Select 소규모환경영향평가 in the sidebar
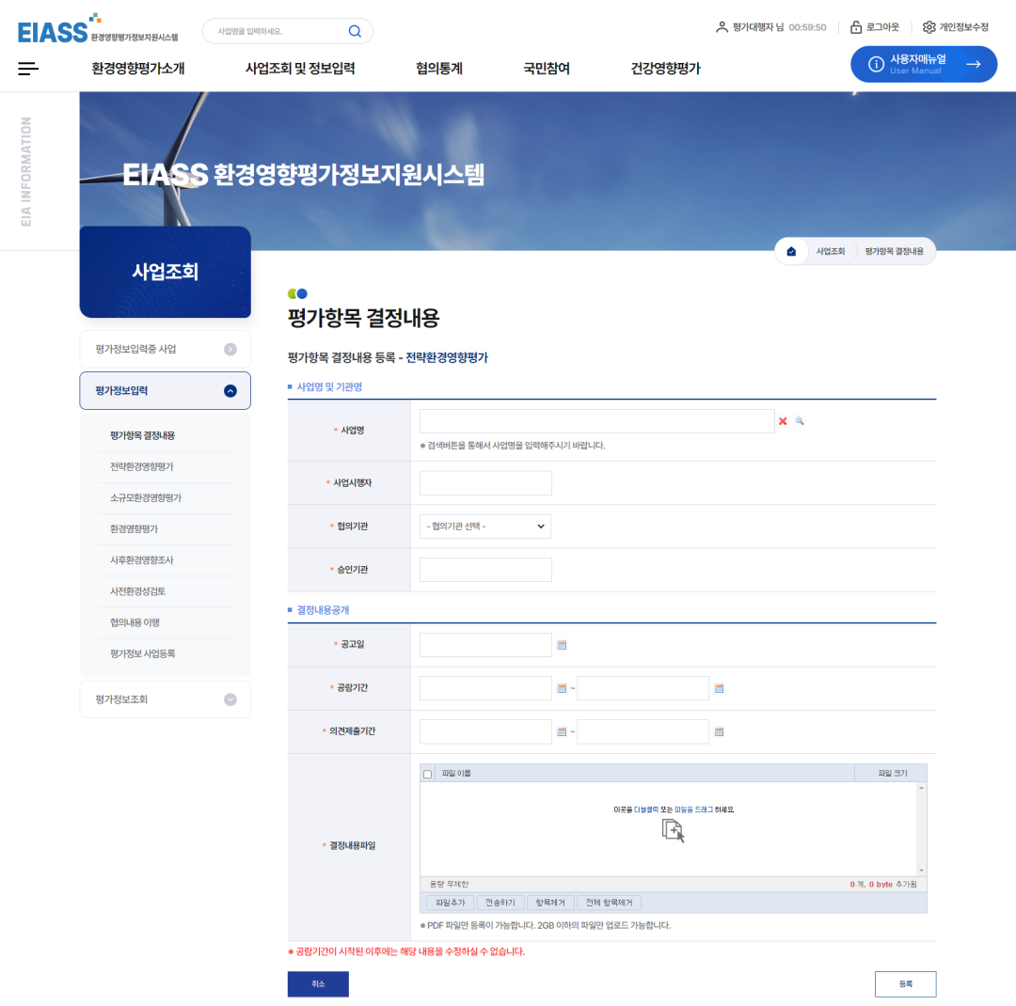The height and width of the screenshot is (1006, 1016). (x=146, y=498)
